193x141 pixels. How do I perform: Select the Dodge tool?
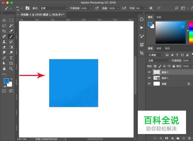[x=11, y=53]
